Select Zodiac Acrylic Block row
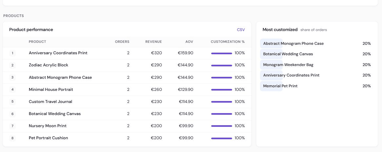Viewport: 382px width, 152px height. [x=127, y=65]
